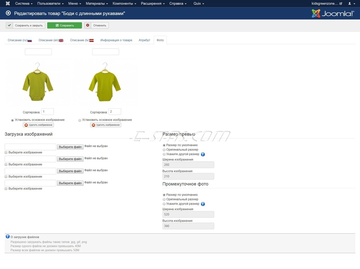Delete the first product image
The image size is (360, 269).
pos(38,125)
